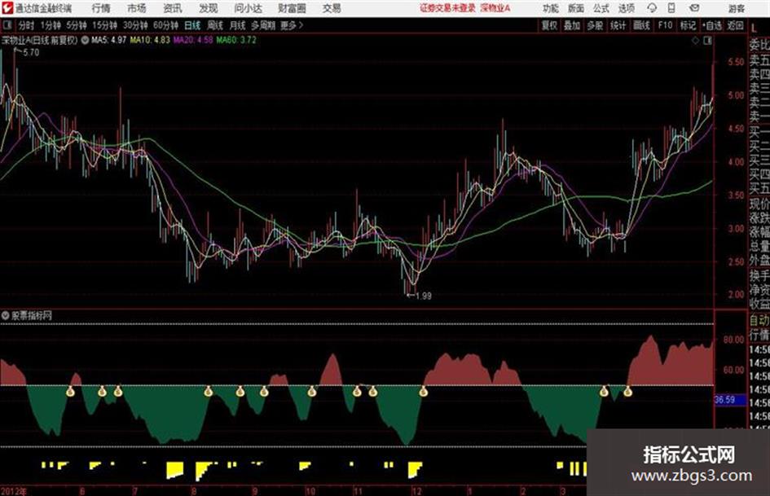Toggle the 叠加 overlay button
This screenshot has height=496, width=770.
coord(572,25)
